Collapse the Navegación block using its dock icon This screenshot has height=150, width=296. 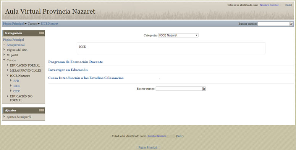click(x=41, y=33)
